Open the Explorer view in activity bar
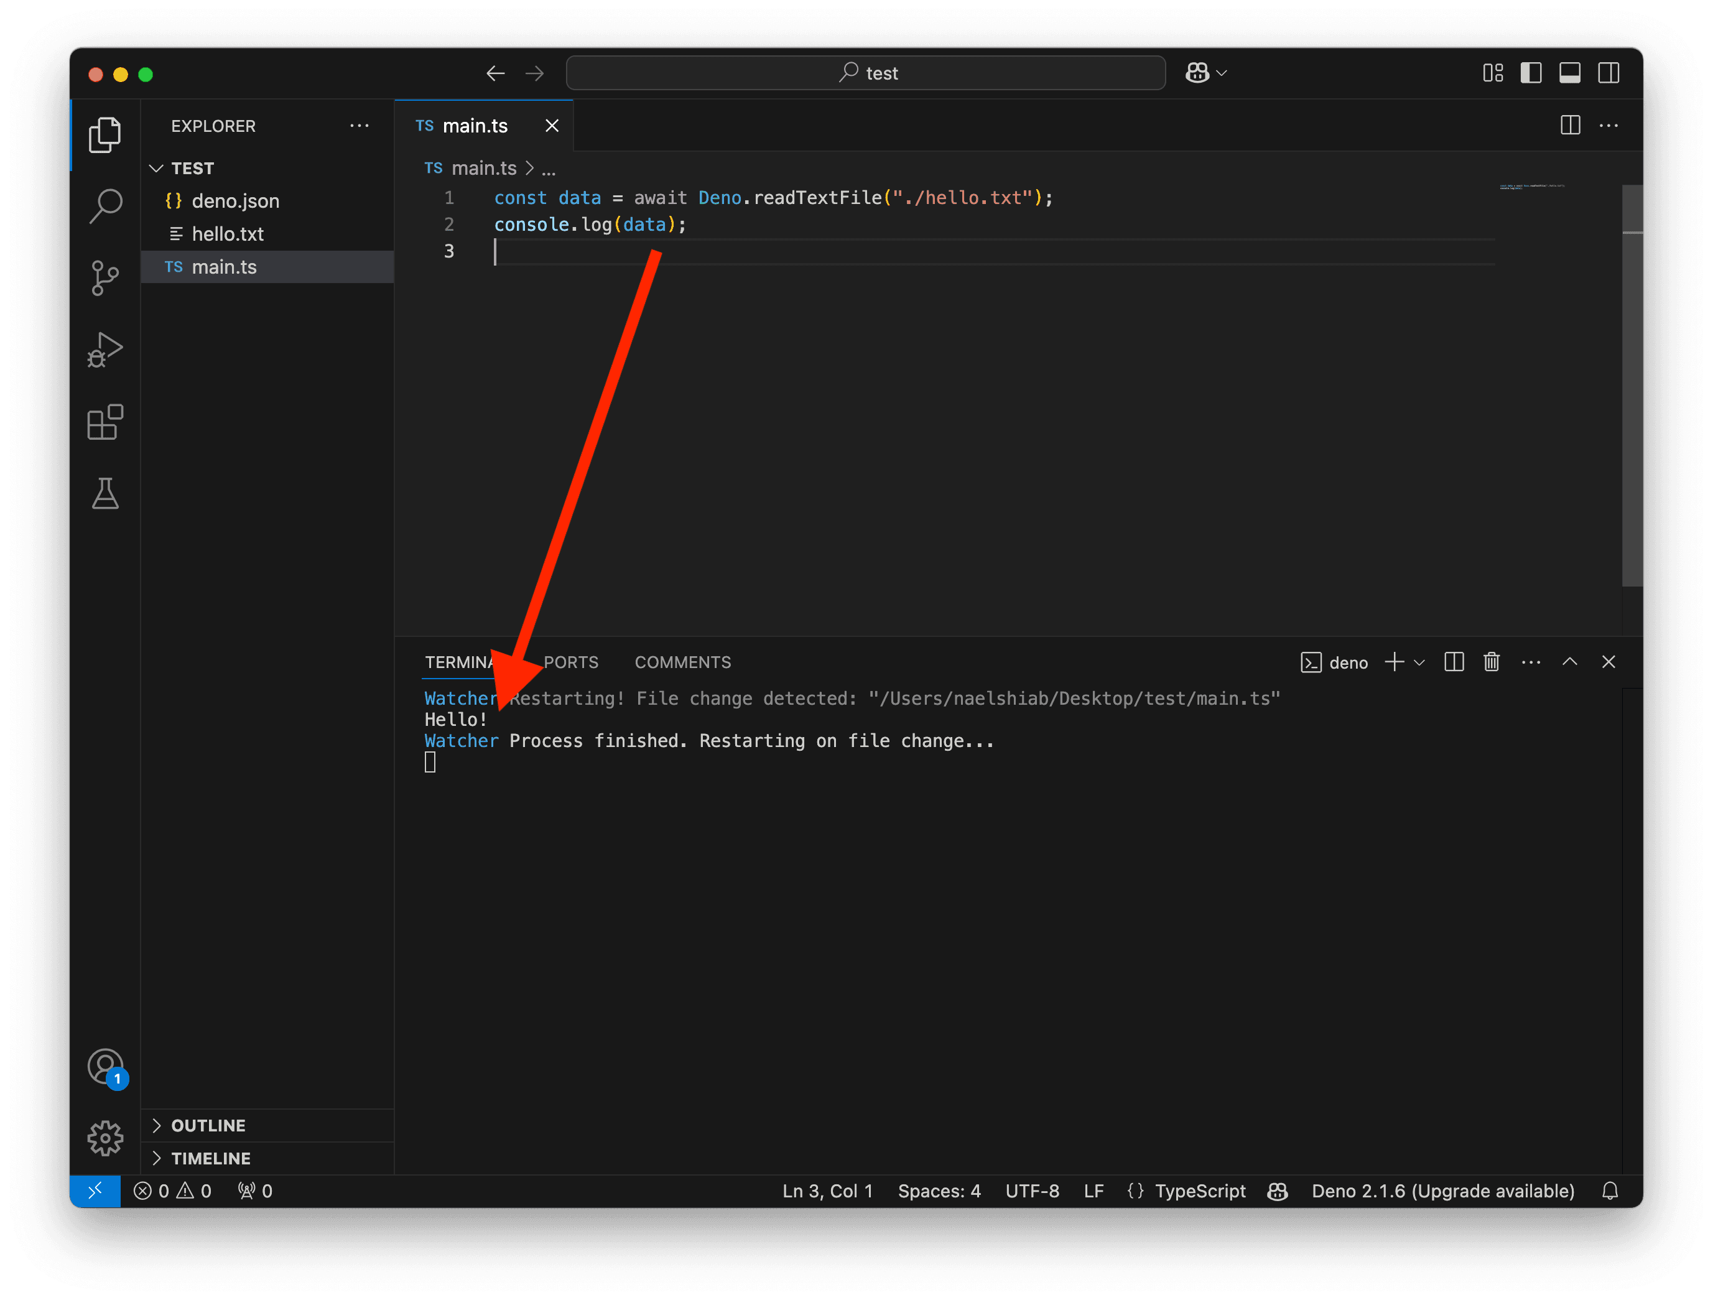This screenshot has width=1713, height=1300. [104, 136]
